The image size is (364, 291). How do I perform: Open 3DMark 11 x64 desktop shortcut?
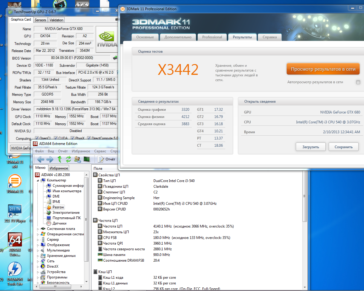click(x=14, y=162)
